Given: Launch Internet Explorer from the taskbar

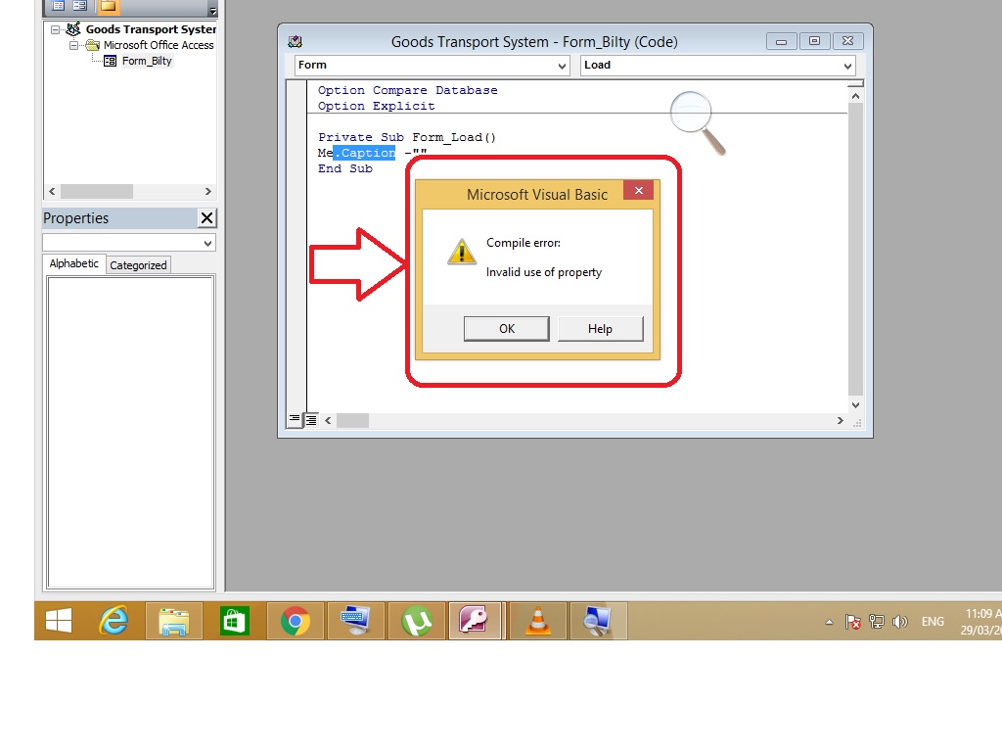Looking at the screenshot, I should [x=114, y=620].
